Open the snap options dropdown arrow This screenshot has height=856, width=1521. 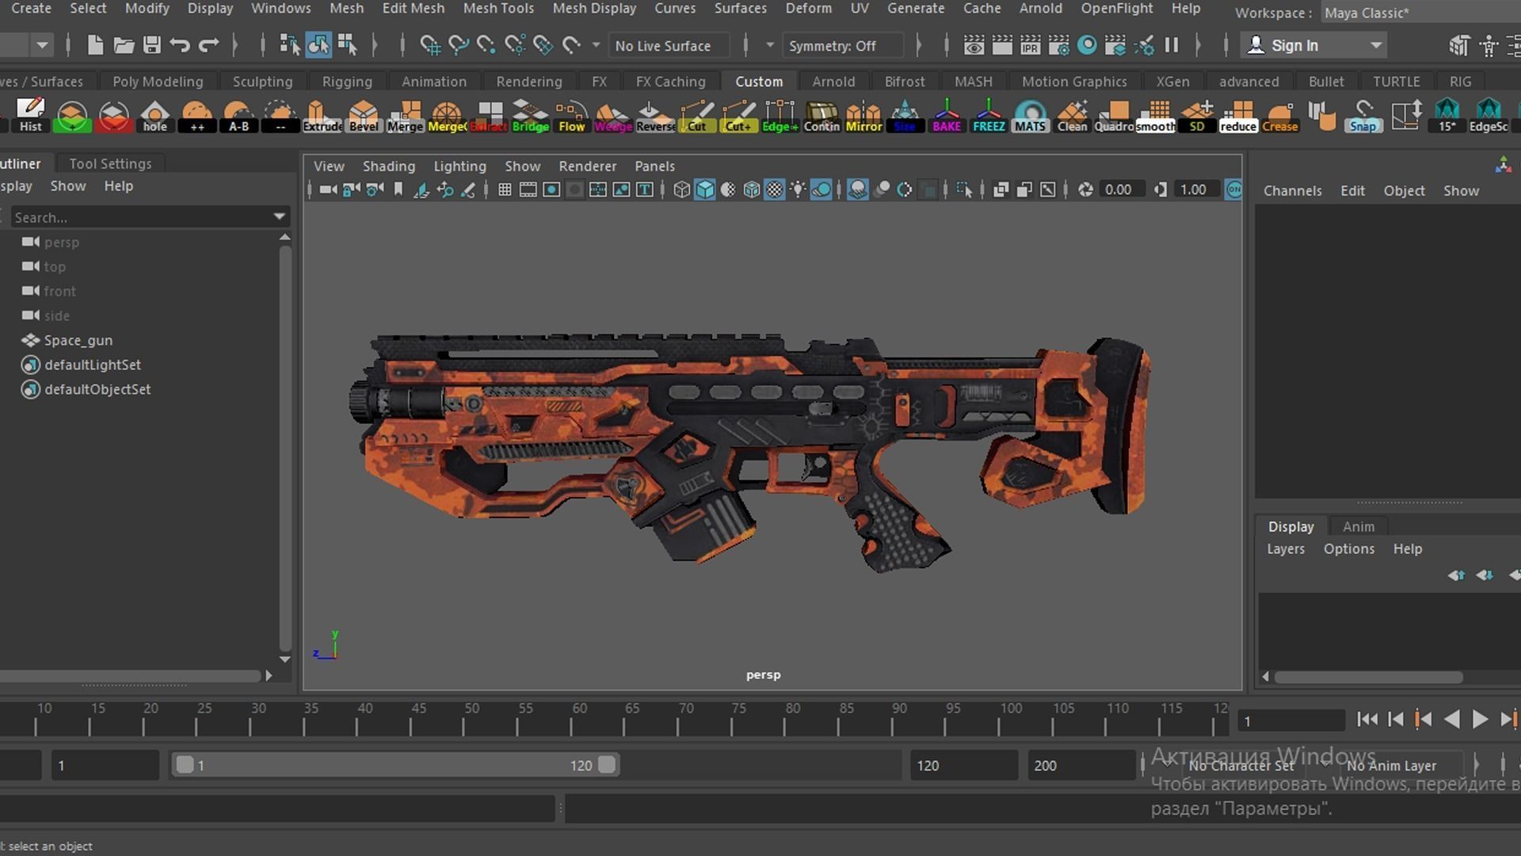coord(596,45)
